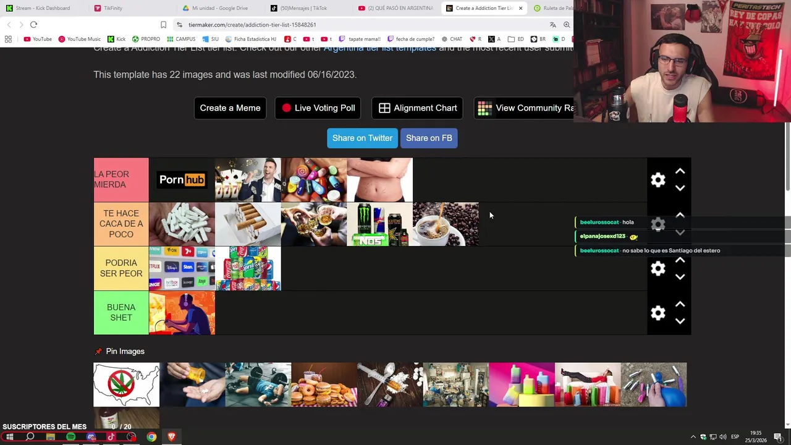Viewport: 791px width, 445px height.
Task: Click the translate page icon
Action: pyautogui.click(x=552, y=25)
